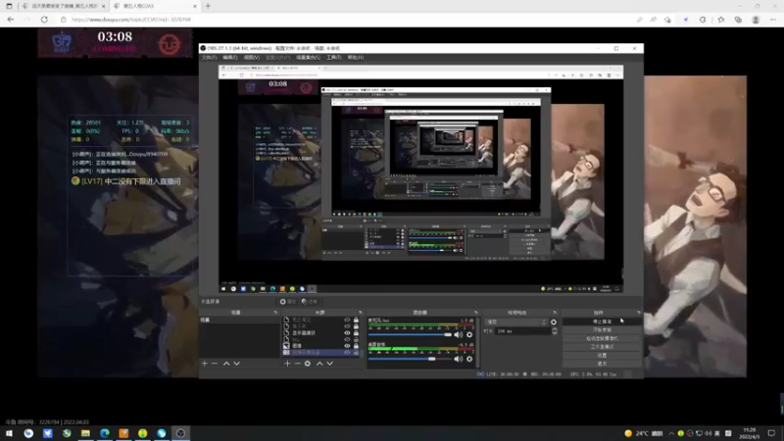Open desktop audio track settings gear

pos(469,359)
